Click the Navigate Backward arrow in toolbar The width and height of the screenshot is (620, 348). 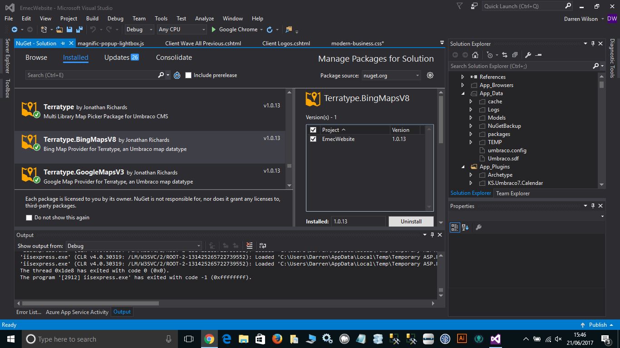[14, 29]
